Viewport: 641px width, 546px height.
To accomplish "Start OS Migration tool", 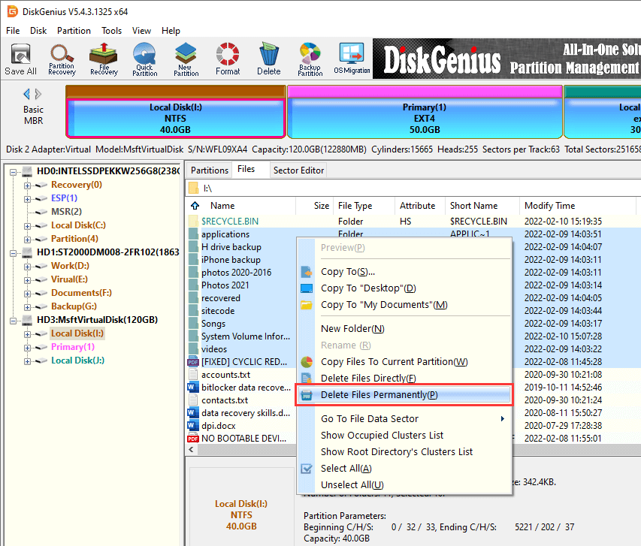I will pos(352,59).
